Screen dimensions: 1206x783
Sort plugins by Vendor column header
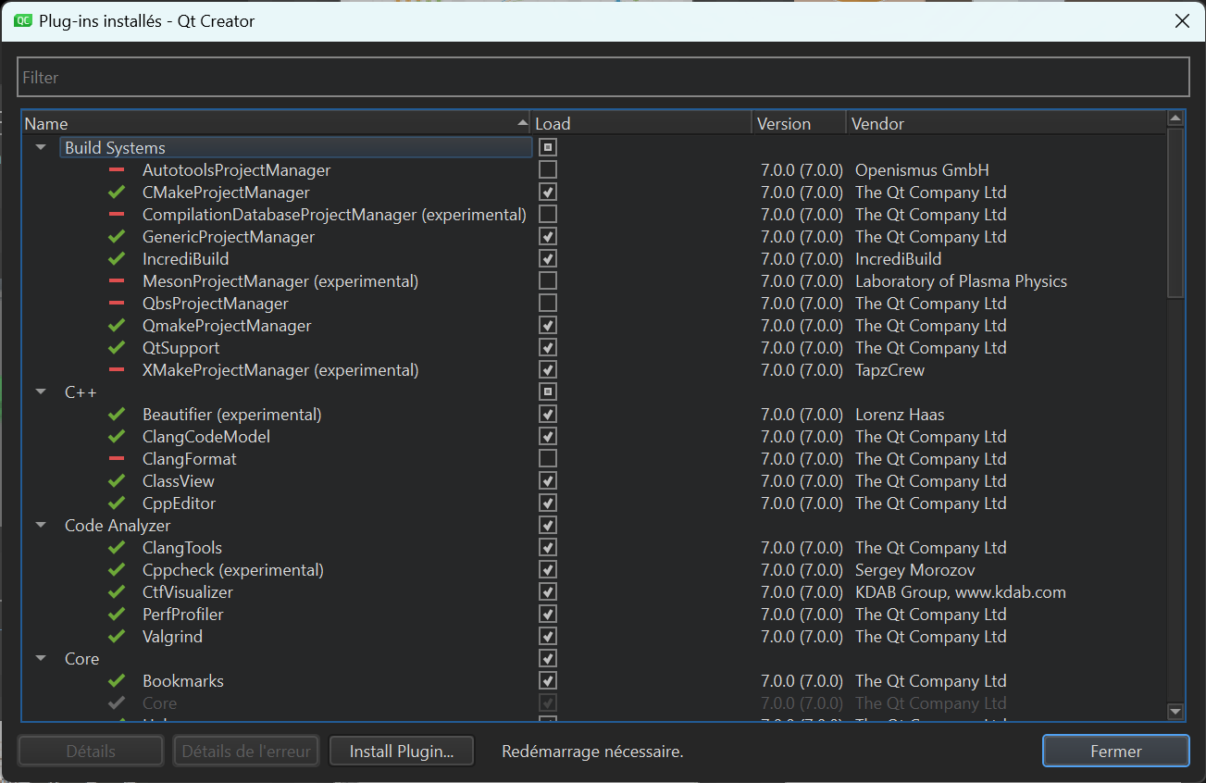pyautogui.click(x=877, y=124)
